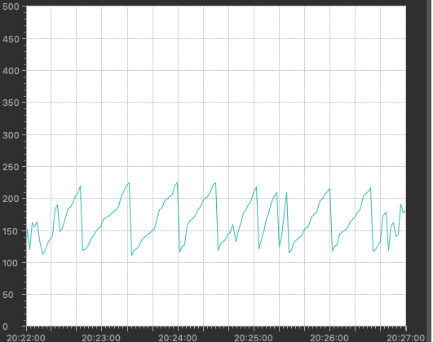
Task: Select the 20:25:00 time label
Action: (x=254, y=338)
